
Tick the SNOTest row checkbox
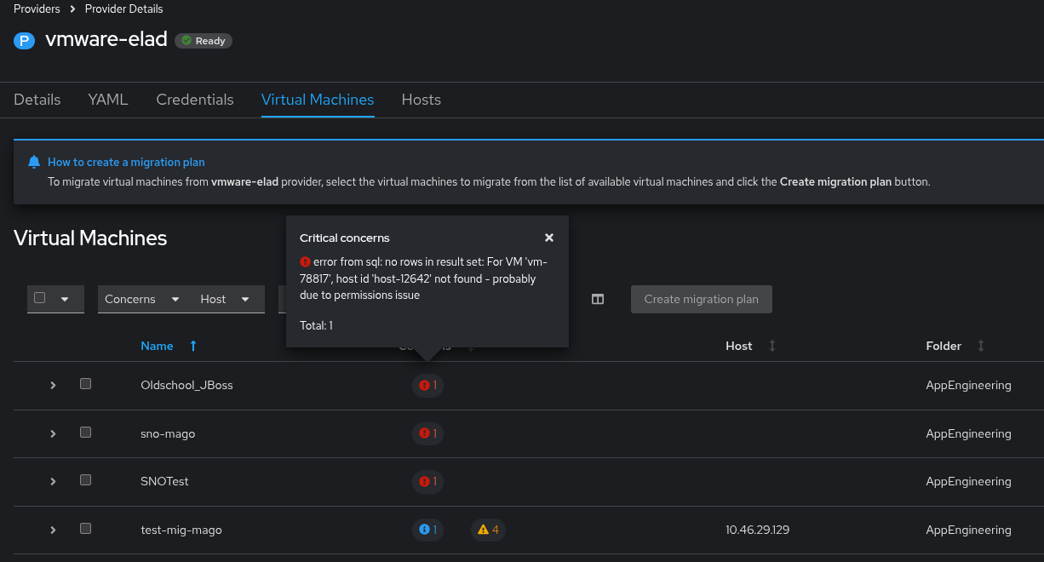click(85, 480)
